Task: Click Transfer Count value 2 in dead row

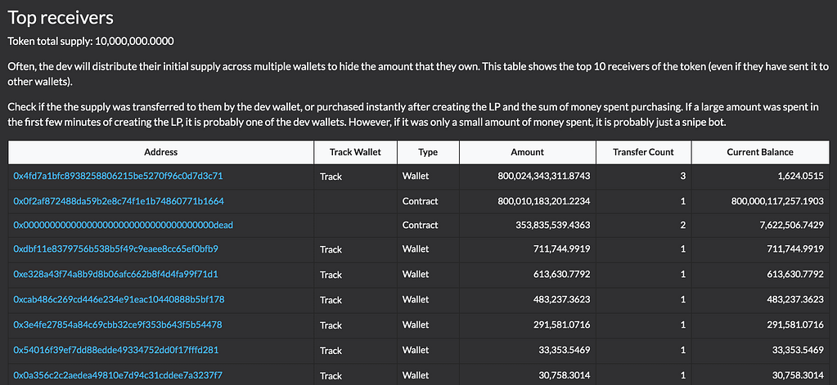Action: click(682, 225)
